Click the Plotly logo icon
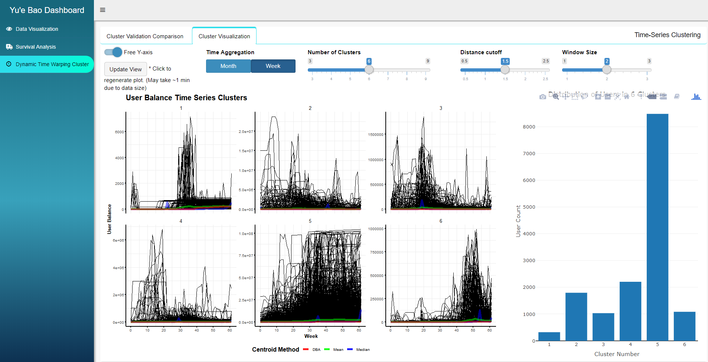Screen dimensions: 708x362 point(696,97)
